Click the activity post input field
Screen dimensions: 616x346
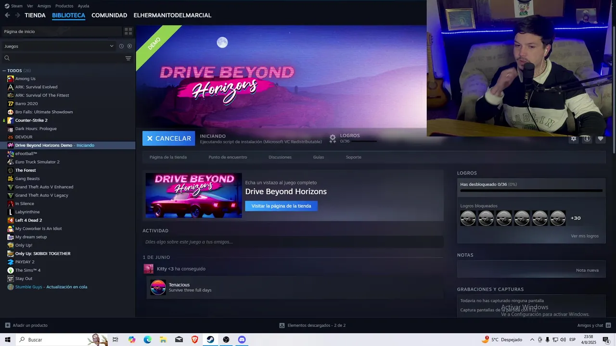tap(293, 242)
